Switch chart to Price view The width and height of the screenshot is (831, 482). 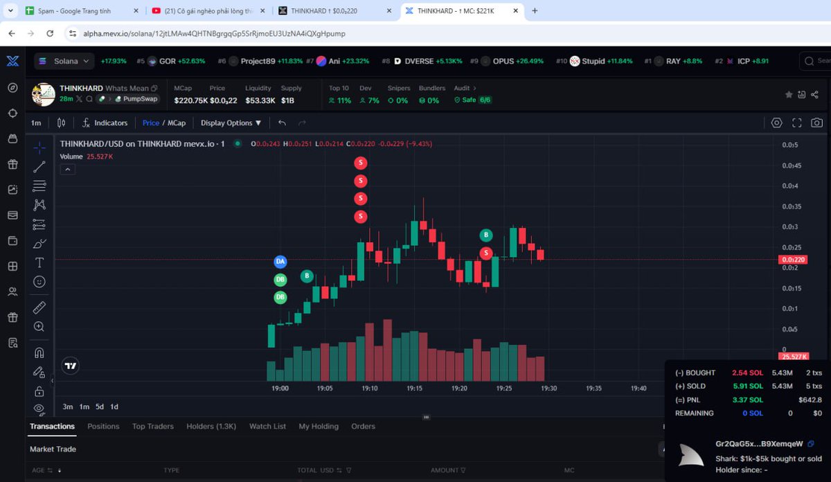click(151, 123)
